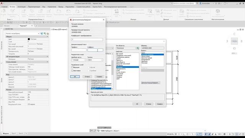The height and width of the screenshot is (138, 245).
Task: Click the Save icon in quick toolbar
Action: pyautogui.click(x=8, y=23)
